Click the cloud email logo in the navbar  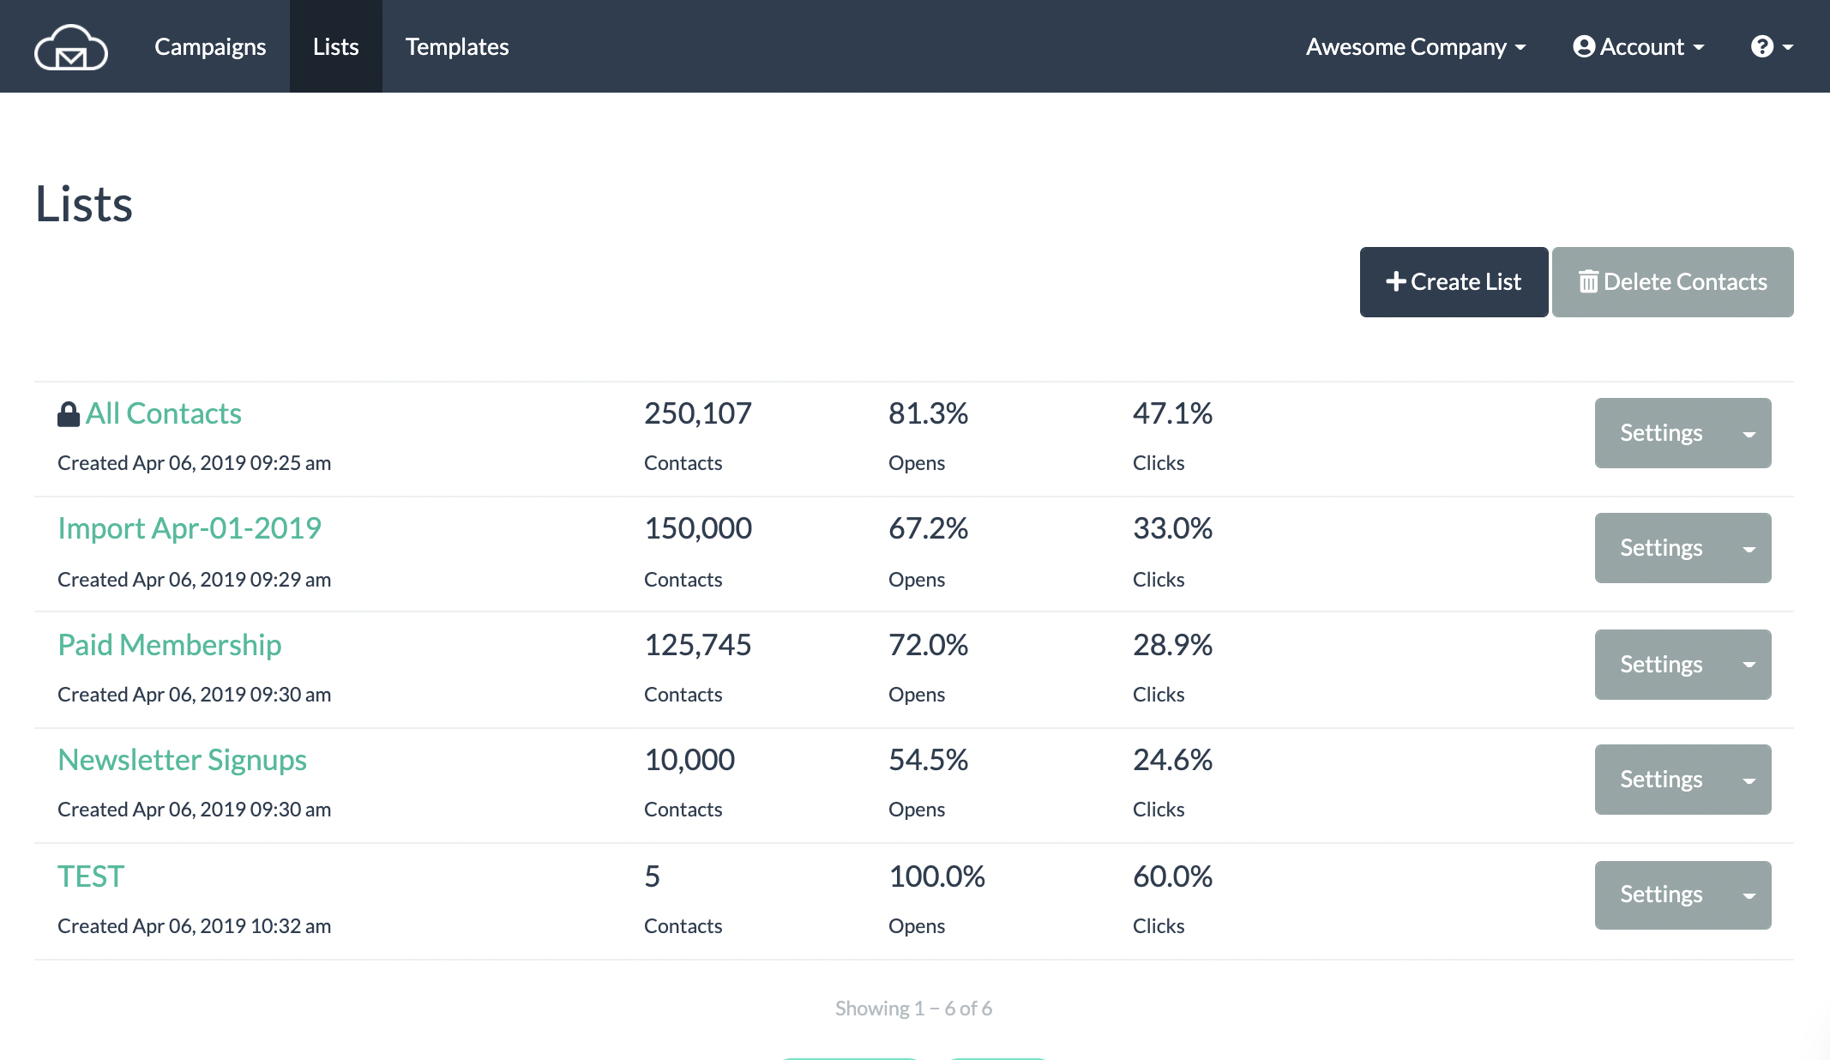pos(71,46)
